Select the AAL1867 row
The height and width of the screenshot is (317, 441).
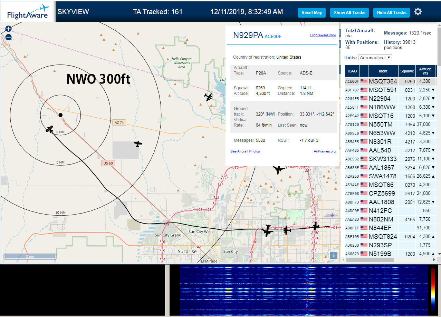(x=390, y=168)
